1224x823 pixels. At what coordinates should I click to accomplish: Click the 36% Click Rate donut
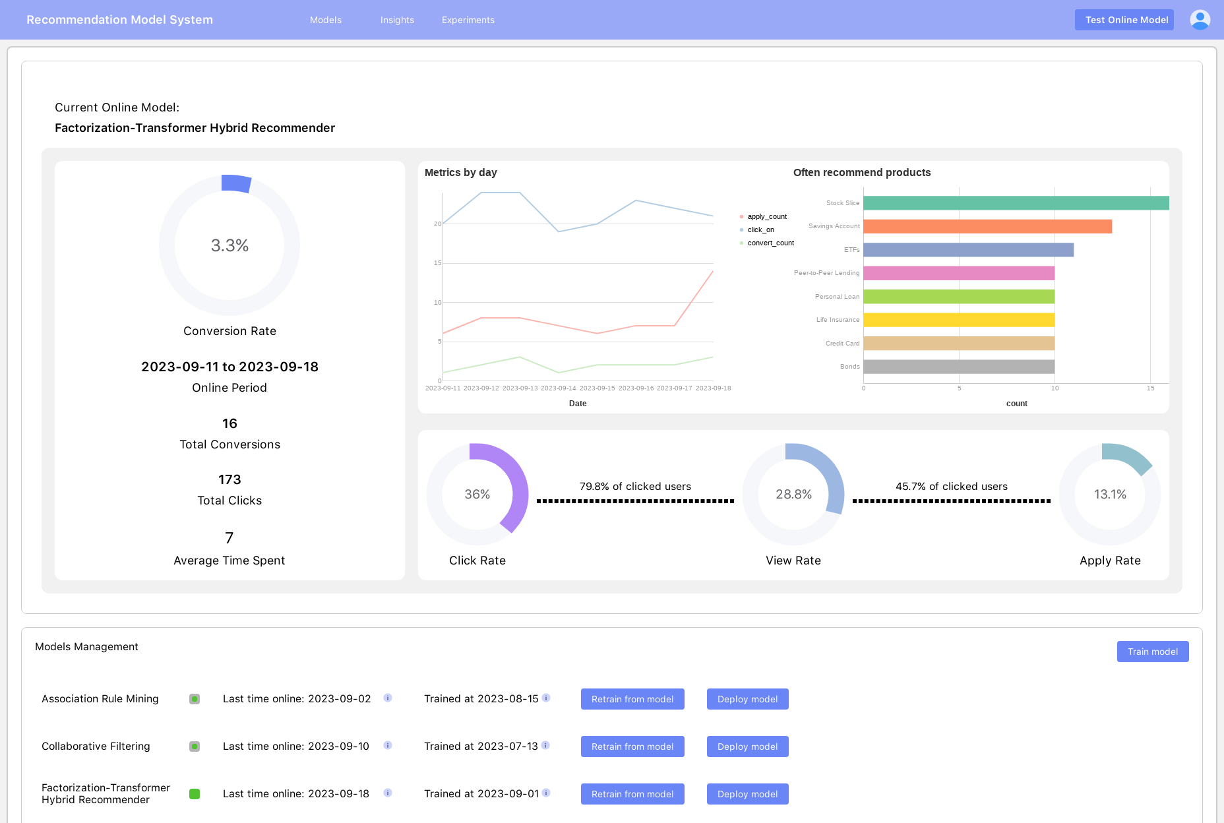click(477, 494)
